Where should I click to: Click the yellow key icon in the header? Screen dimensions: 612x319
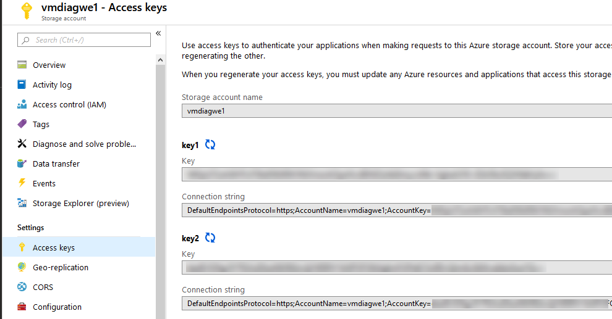click(27, 10)
